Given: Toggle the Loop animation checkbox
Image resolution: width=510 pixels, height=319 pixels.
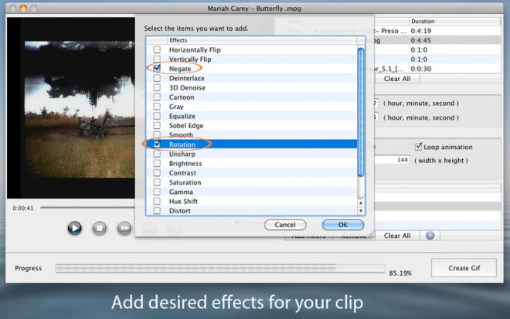Looking at the screenshot, I should click(419, 147).
